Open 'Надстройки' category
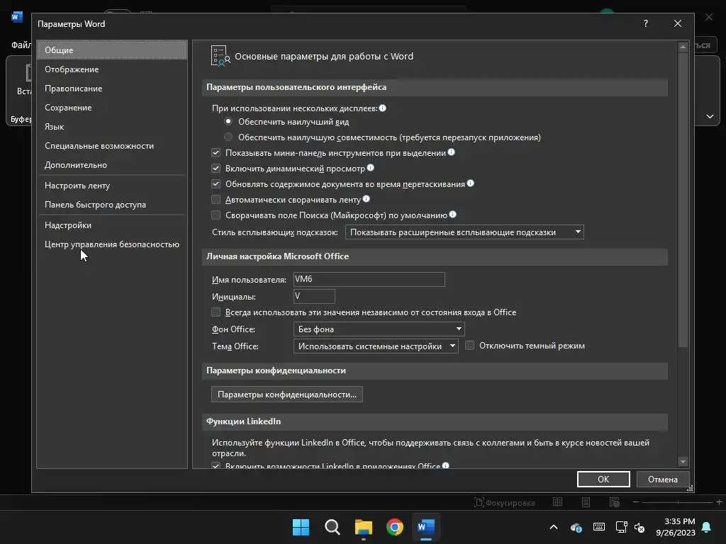The width and height of the screenshot is (726, 544). coord(112,225)
